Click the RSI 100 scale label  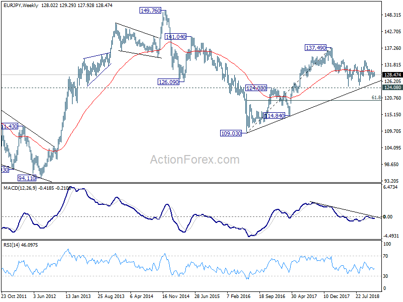coord(387,244)
